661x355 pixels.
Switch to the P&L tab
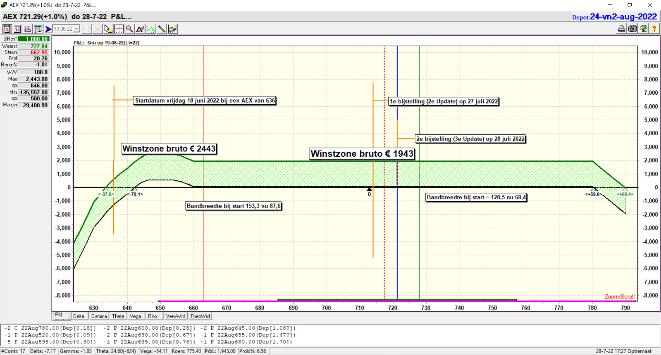click(x=61, y=316)
